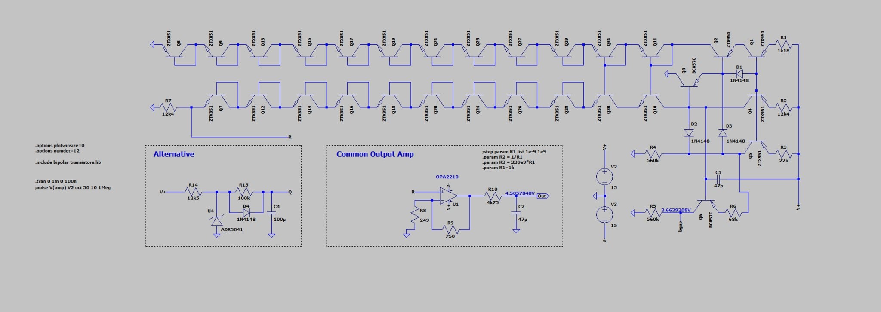Select resistor R2 symbol near Q4
Viewport: 881px width, 312px height.
783,107
